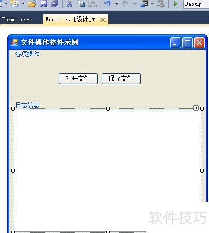The height and width of the screenshot is (233, 209).
Task: Click the Add New Item icon
Action: 15,4
